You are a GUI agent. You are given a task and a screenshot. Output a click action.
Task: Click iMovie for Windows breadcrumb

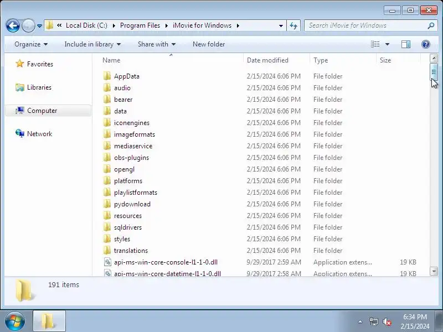[202, 25]
